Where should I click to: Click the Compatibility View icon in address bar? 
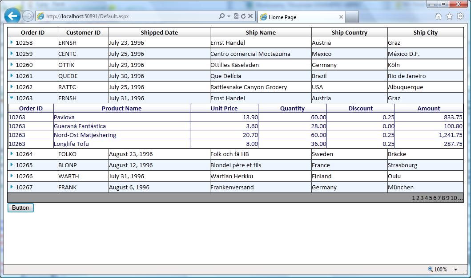coord(237,16)
